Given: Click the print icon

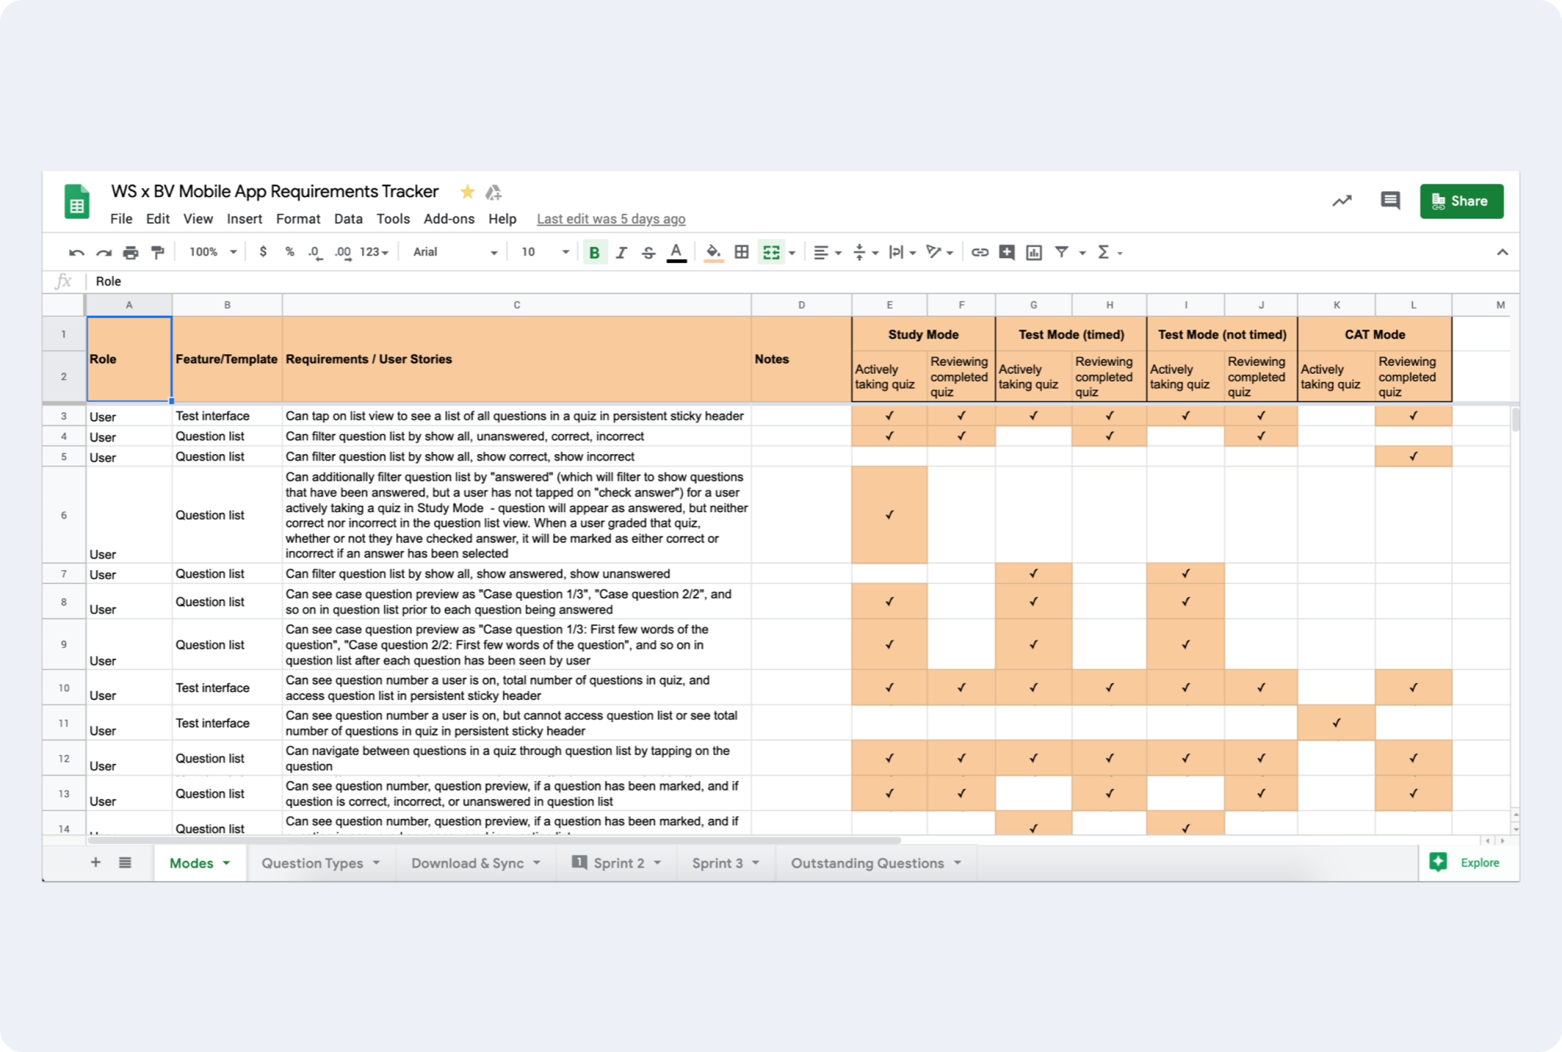Looking at the screenshot, I should coord(130,252).
